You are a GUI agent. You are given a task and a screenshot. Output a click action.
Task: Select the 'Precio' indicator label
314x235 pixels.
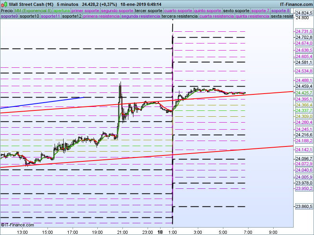click(x=7, y=11)
